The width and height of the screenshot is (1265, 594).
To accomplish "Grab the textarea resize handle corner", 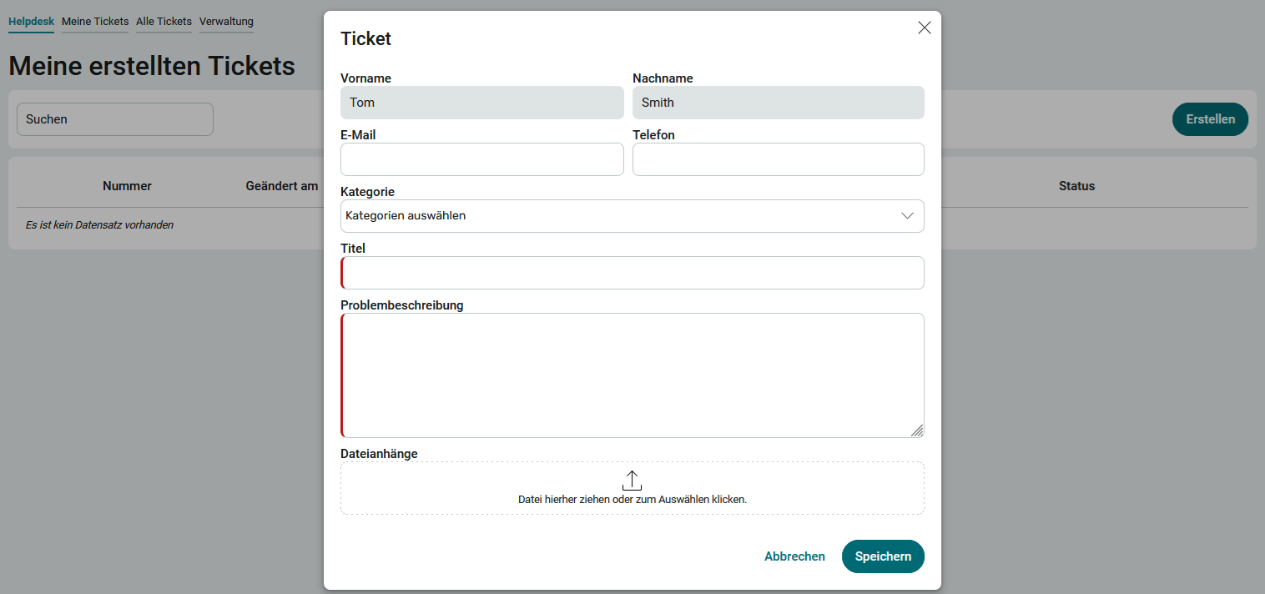I will click(917, 430).
